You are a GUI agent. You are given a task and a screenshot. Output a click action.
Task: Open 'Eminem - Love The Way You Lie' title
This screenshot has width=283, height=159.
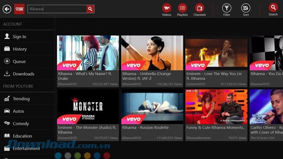click(x=214, y=76)
